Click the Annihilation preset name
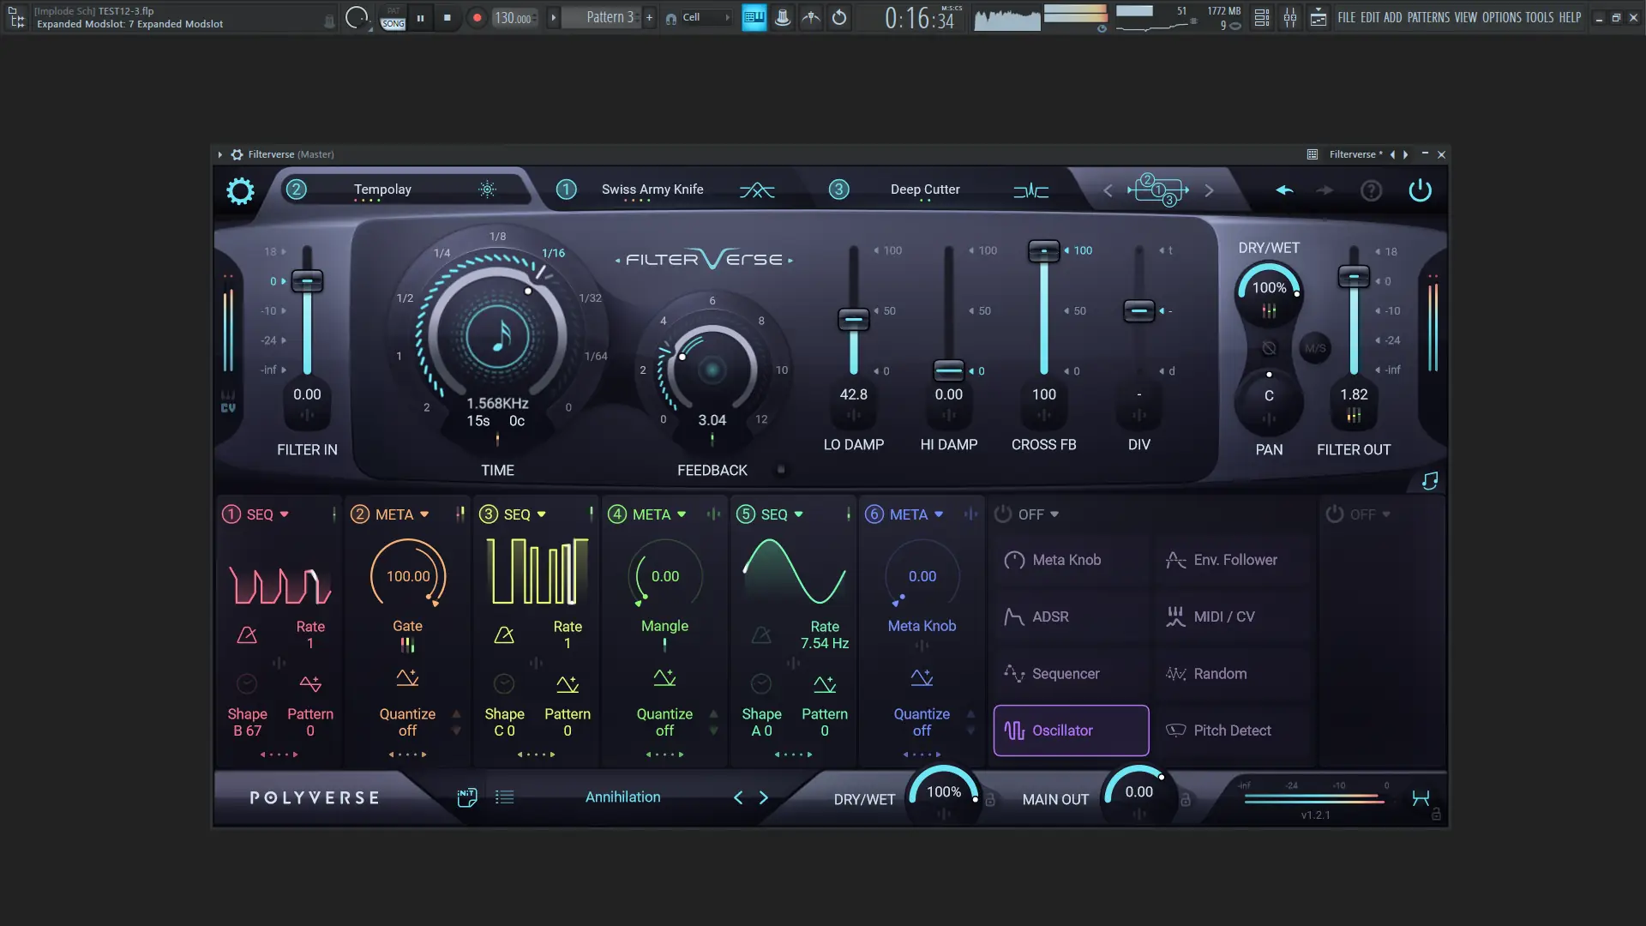Screen dimensions: 1646x926 click(622, 797)
